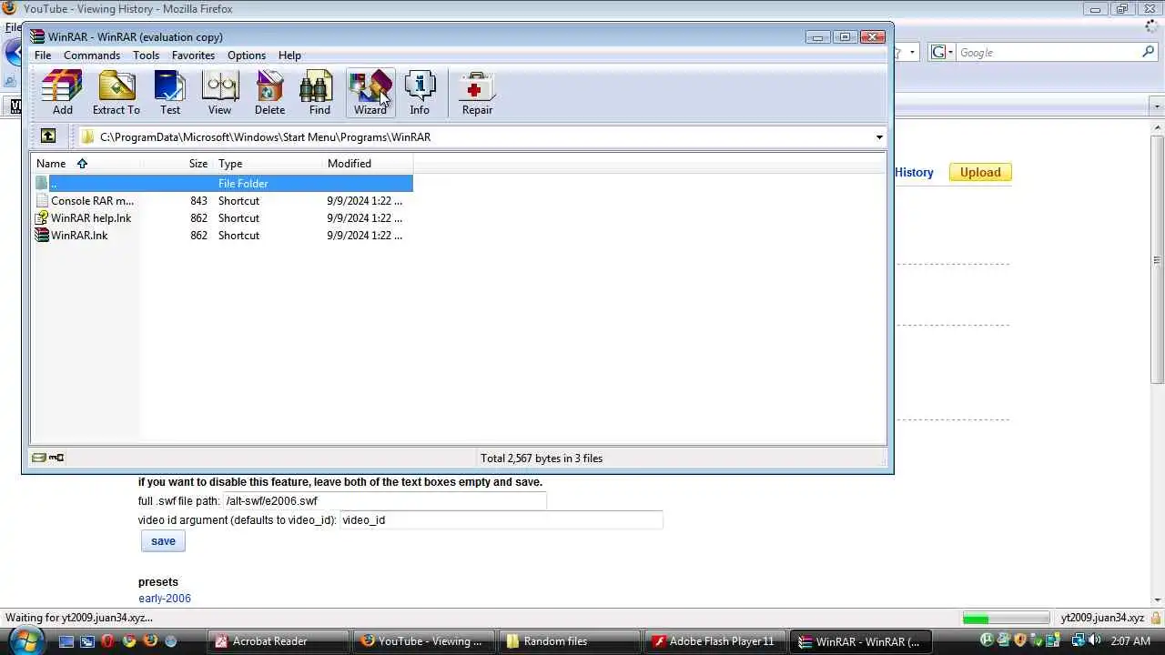Open the early-2006 preset link

(165, 599)
